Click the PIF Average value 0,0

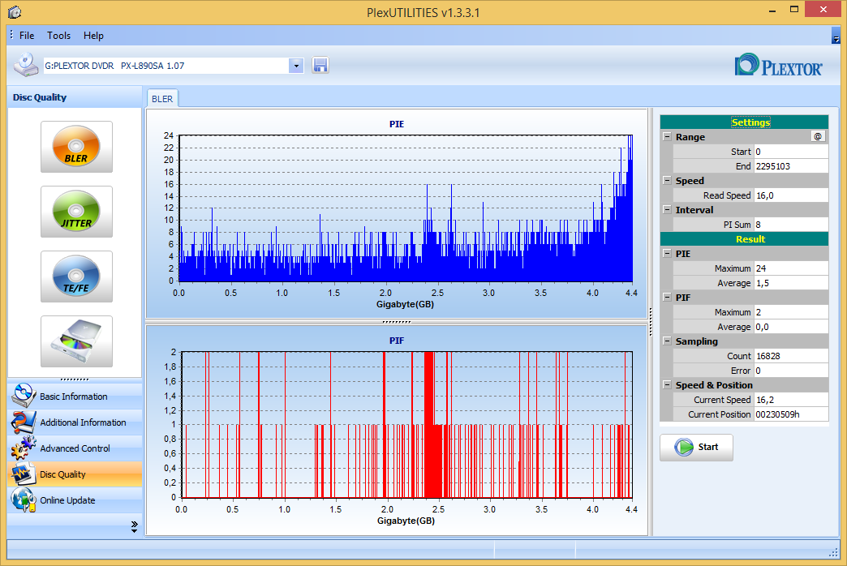pos(791,327)
